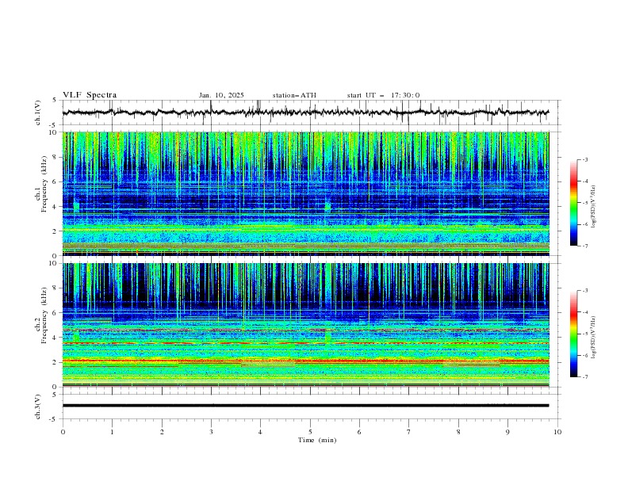Click the "start UT = 17:30:0" header text
The height and width of the screenshot is (485, 628).
tap(383, 95)
